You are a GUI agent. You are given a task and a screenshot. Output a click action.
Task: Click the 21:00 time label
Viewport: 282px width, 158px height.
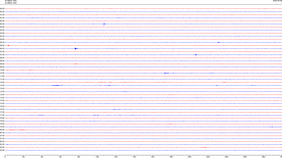pos(2,135)
